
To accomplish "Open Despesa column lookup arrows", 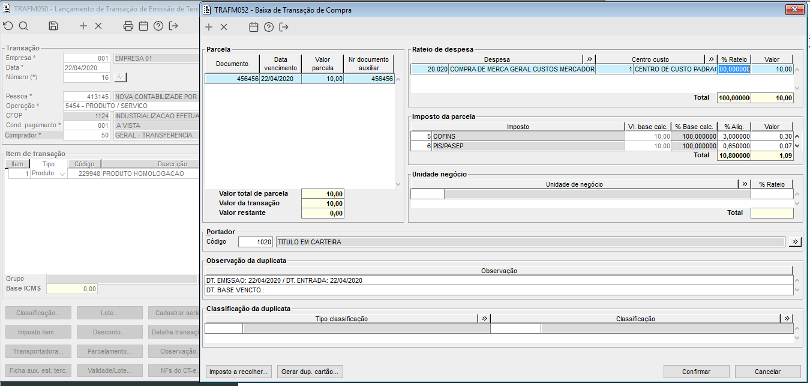I will pos(589,59).
